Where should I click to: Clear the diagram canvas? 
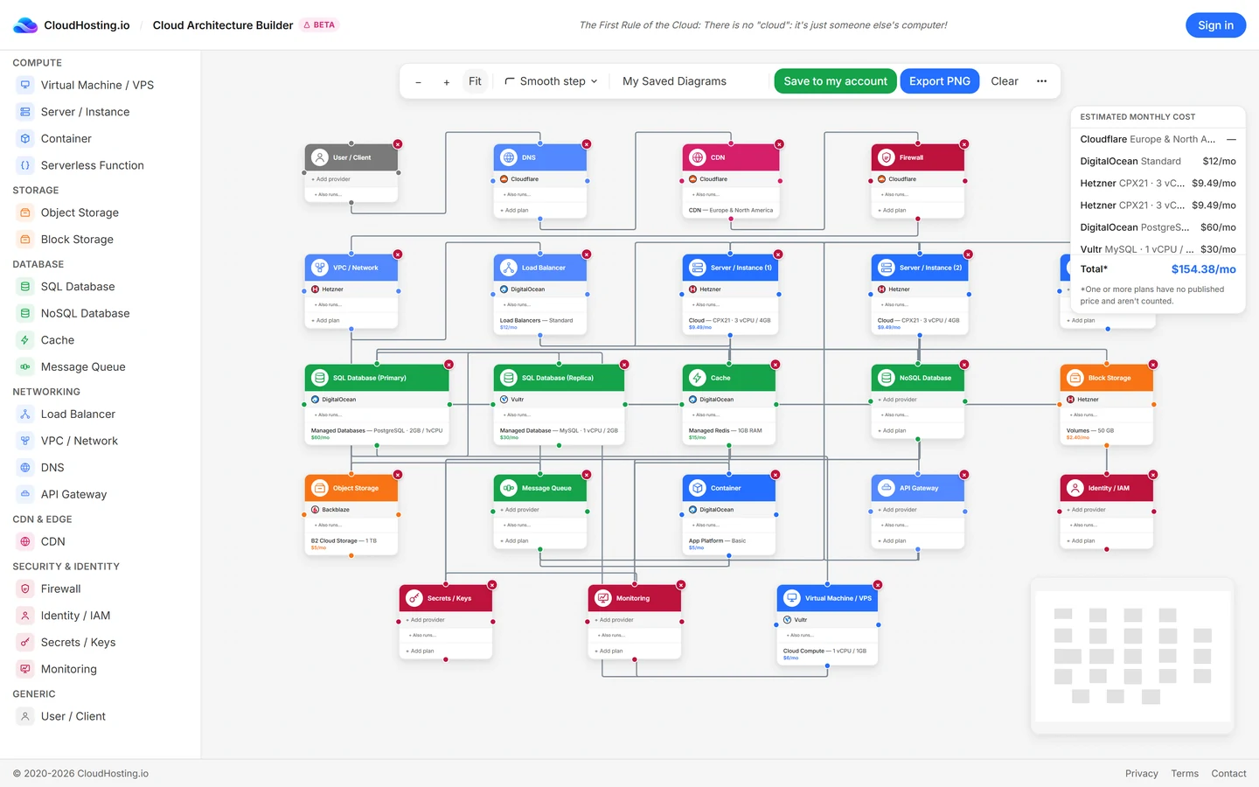point(1005,81)
